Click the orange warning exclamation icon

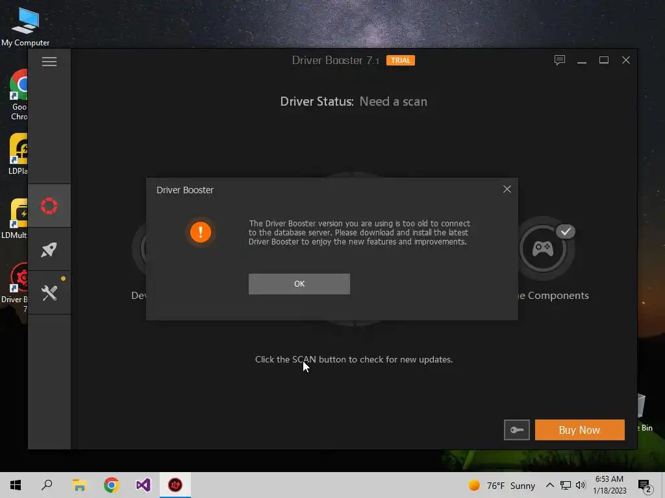click(201, 232)
